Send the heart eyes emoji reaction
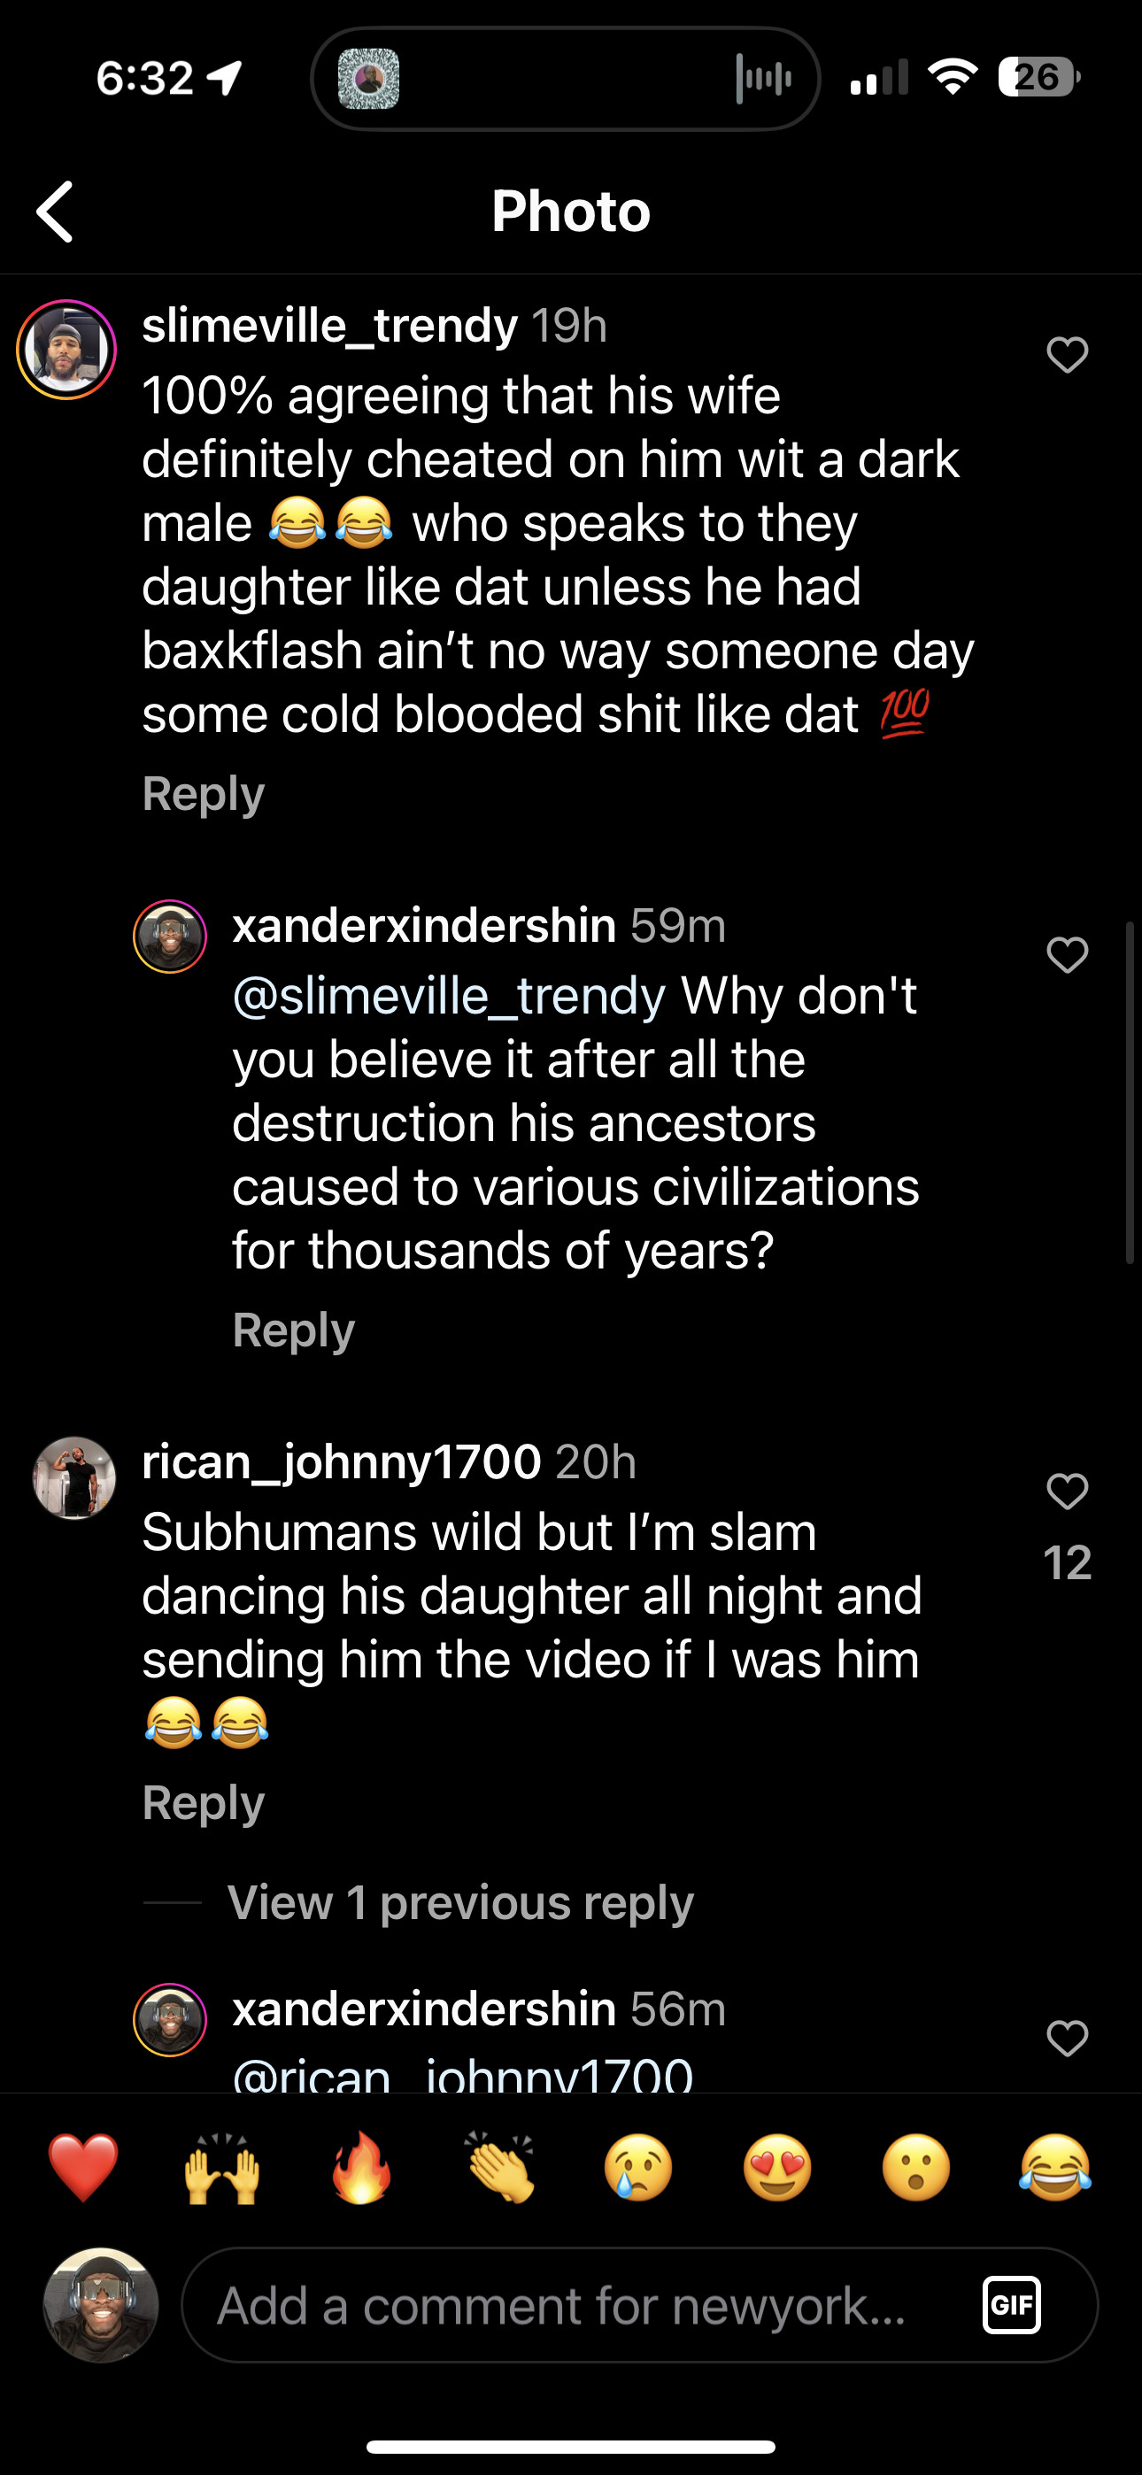Image resolution: width=1142 pixels, height=2475 pixels. tap(776, 2168)
